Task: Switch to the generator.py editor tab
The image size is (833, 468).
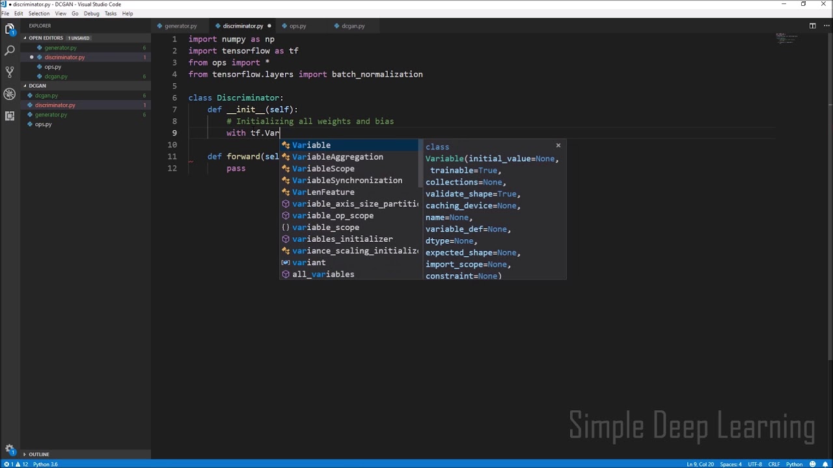Action: 180,26
